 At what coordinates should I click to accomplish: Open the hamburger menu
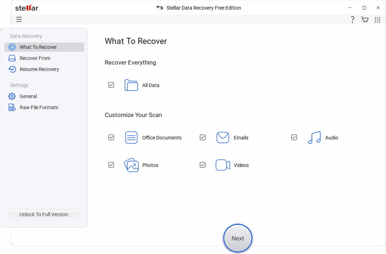19,20
